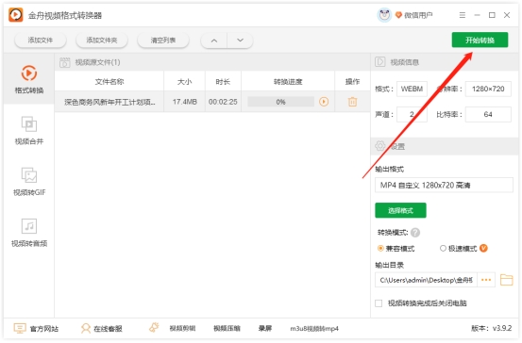522x343 pixels.
Task: Click the 清空列表 button
Action: (163, 41)
